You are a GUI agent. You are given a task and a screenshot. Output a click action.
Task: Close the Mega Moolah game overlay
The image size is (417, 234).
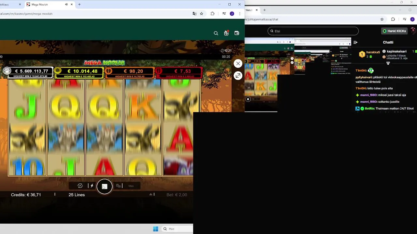238,63
